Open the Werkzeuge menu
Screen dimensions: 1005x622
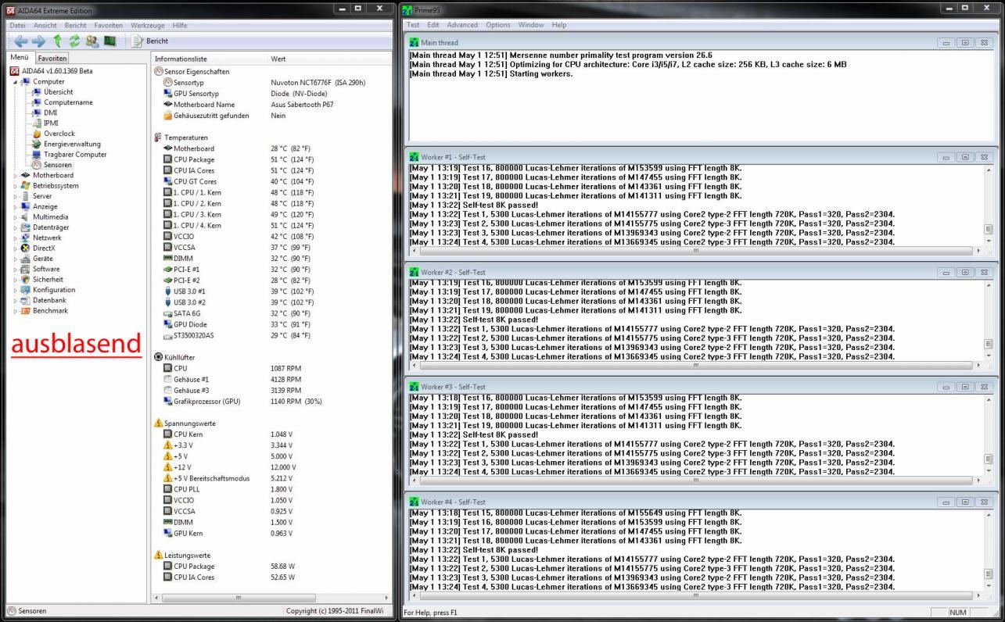pyautogui.click(x=148, y=25)
